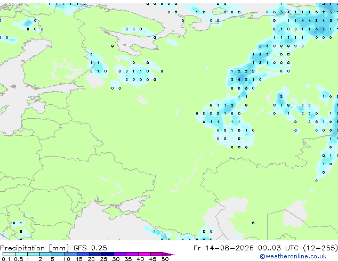Click the 'Precipitation' title word
Image resolution: width=338 pixels, height=261 pixels.
point(22,248)
